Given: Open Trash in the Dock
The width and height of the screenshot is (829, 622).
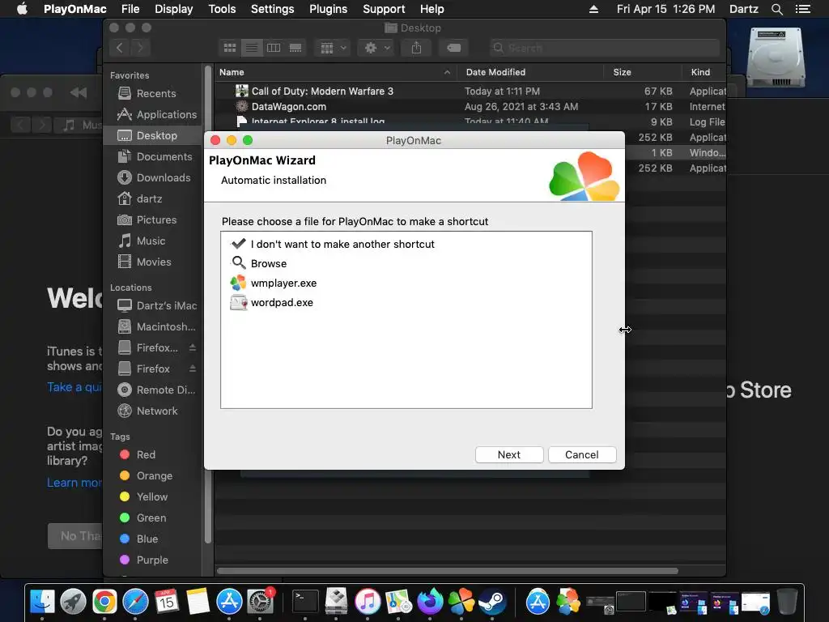Looking at the screenshot, I should pyautogui.click(x=787, y=602).
